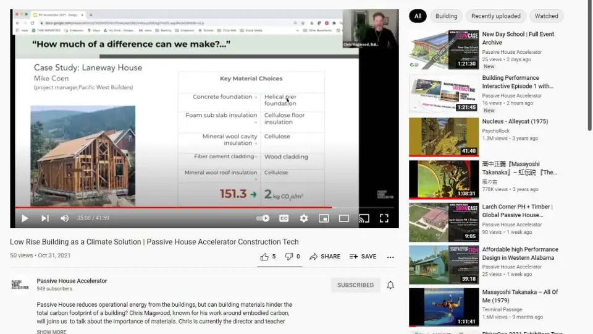593x334 pixels.
Task: Seek using the red video progress bar
Action: click(x=185, y=207)
